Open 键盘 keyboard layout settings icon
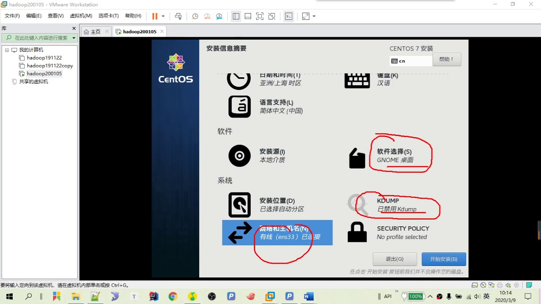Image resolution: width=541 pixels, height=304 pixels. click(357, 80)
